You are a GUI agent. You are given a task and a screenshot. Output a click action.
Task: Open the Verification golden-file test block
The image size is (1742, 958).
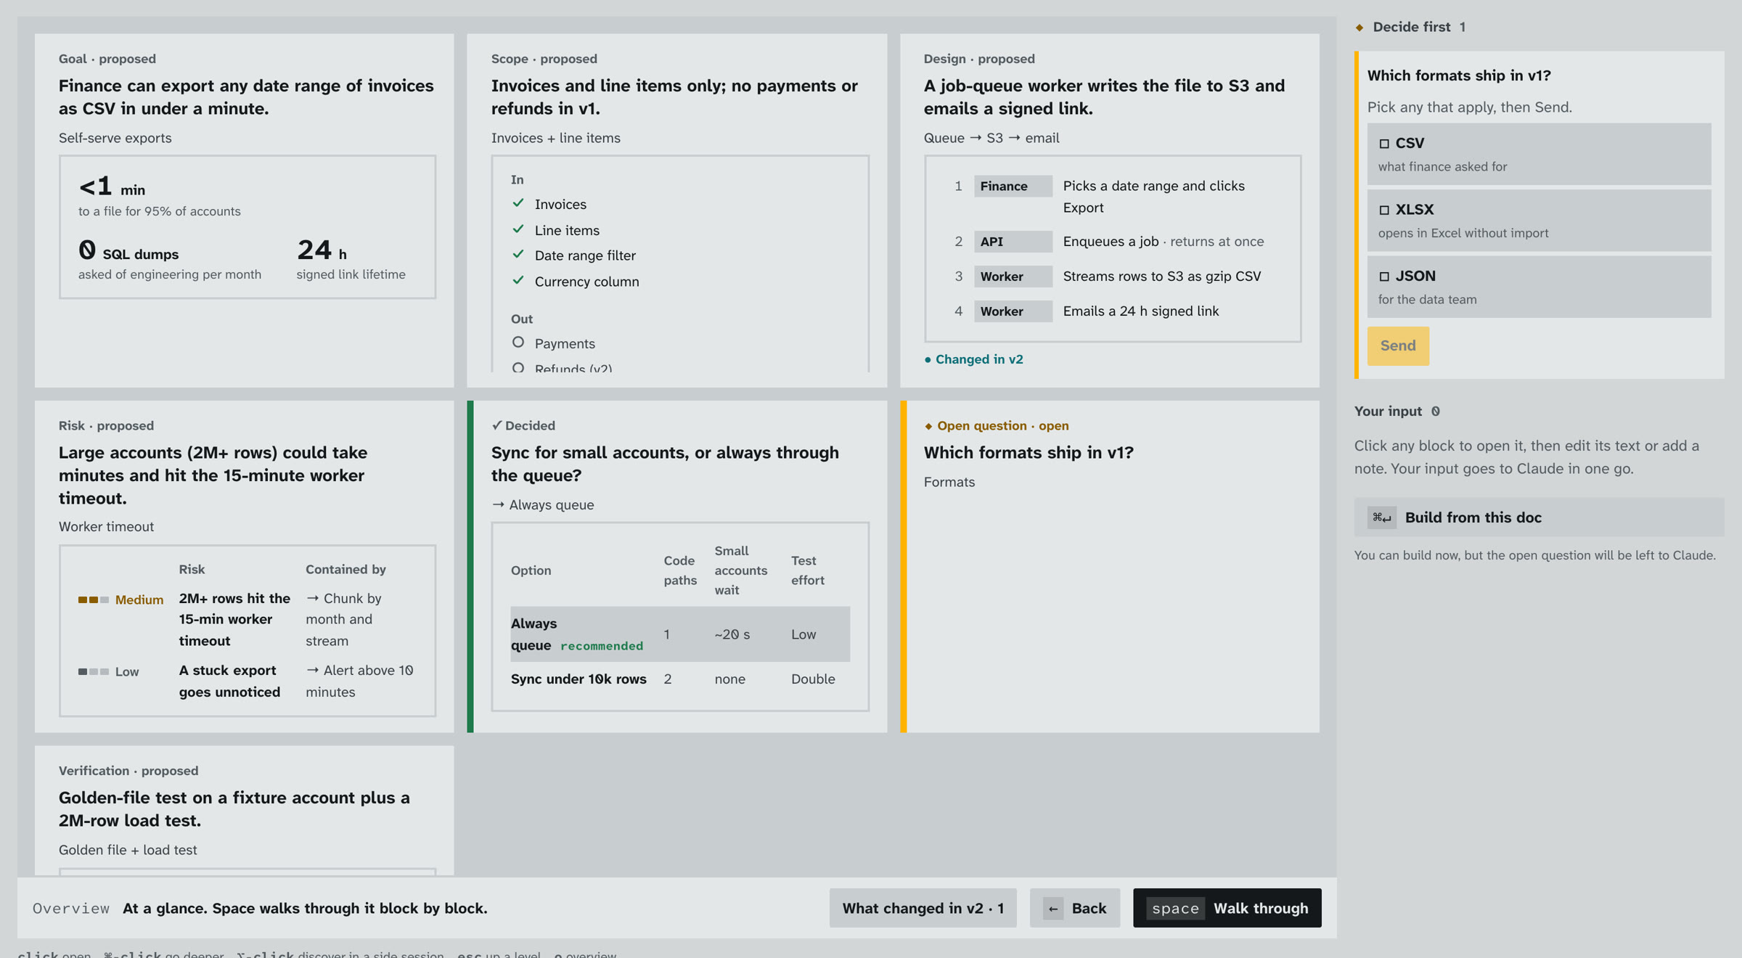point(244,810)
